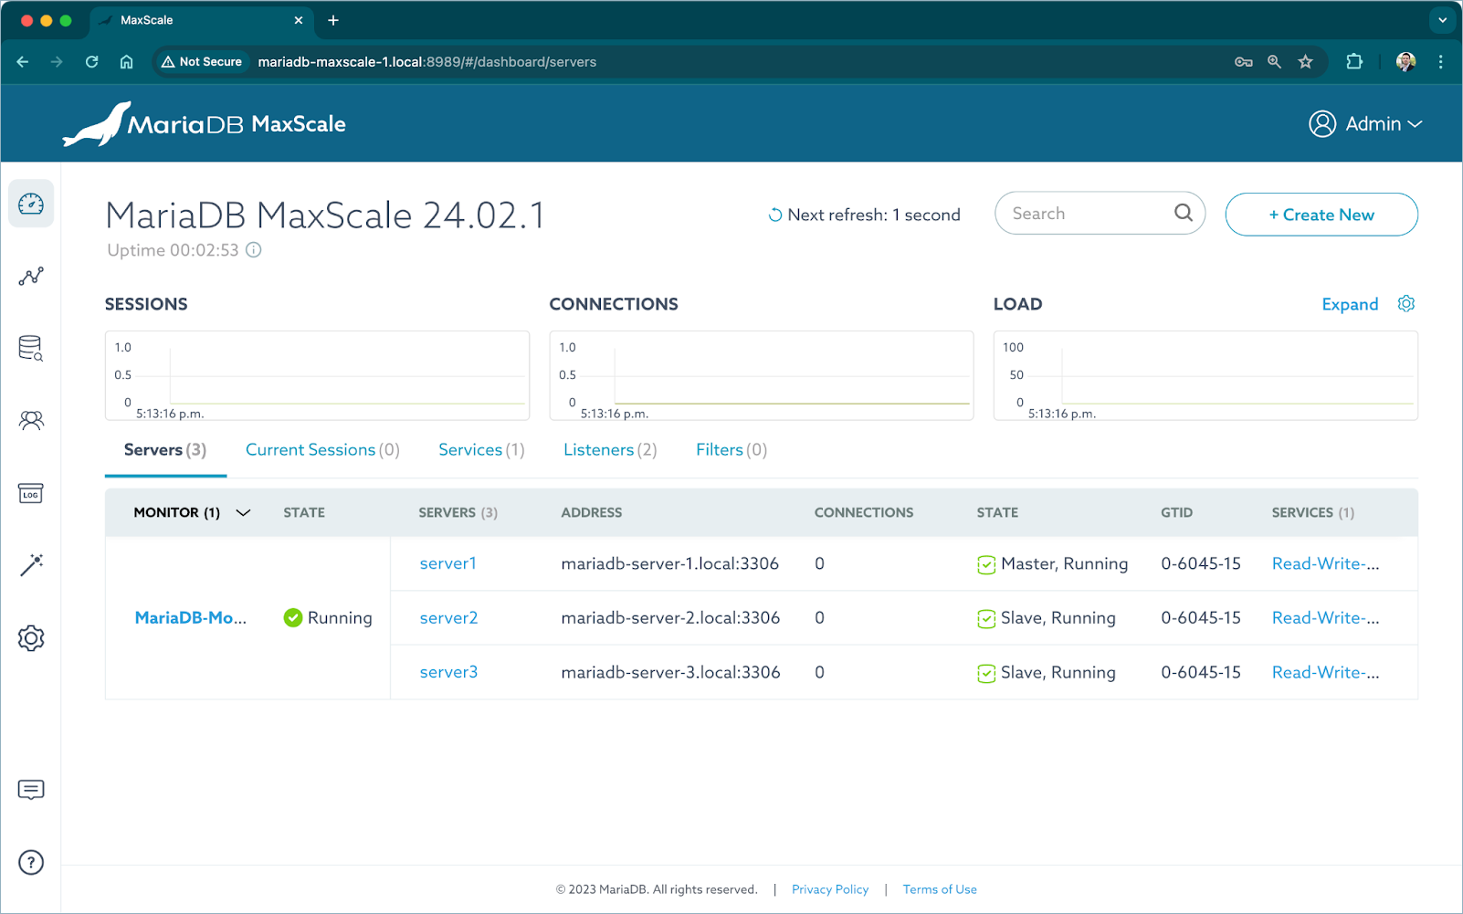The width and height of the screenshot is (1463, 914).
Task: Click the info icon beside Uptime
Action: tap(253, 249)
